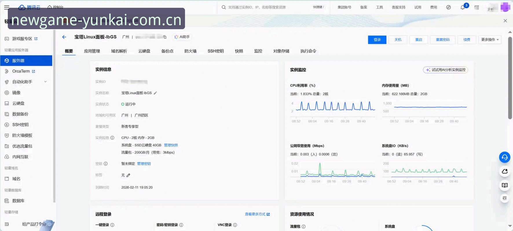Image resolution: width=513 pixels, height=231 pixels.
Task: Click the info icon beside 密码/密钥登录
Action: pyautogui.click(x=181, y=225)
